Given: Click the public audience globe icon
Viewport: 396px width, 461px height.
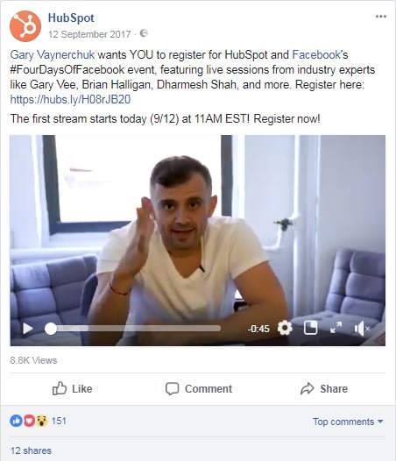Looking at the screenshot, I should (144, 33).
